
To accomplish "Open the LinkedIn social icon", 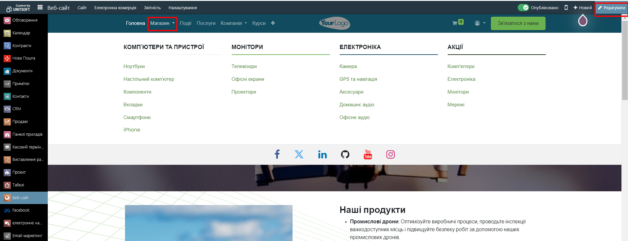I will point(322,154).
